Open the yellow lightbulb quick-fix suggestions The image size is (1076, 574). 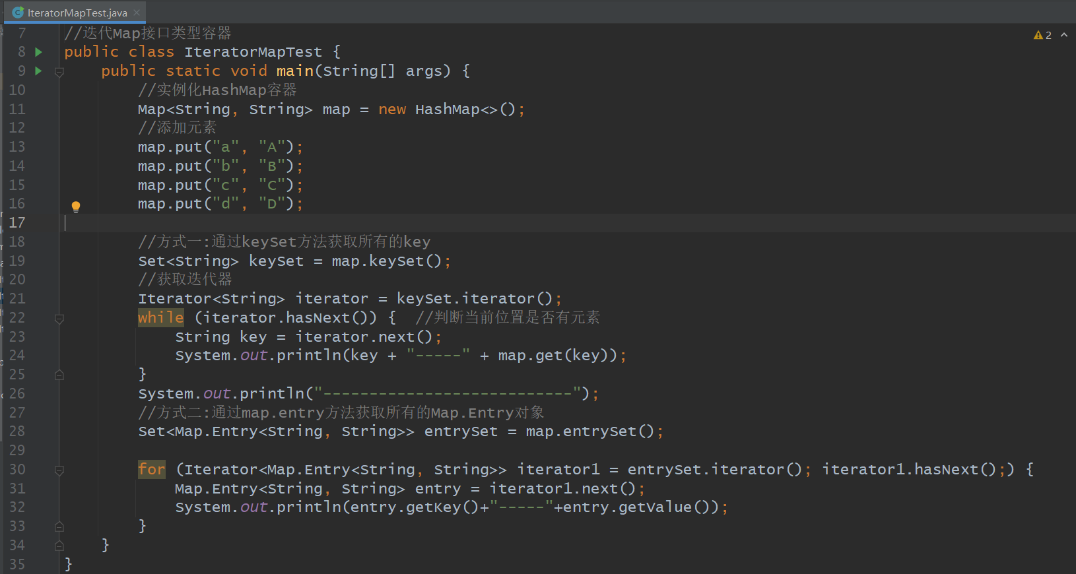[x=76, y=207]
